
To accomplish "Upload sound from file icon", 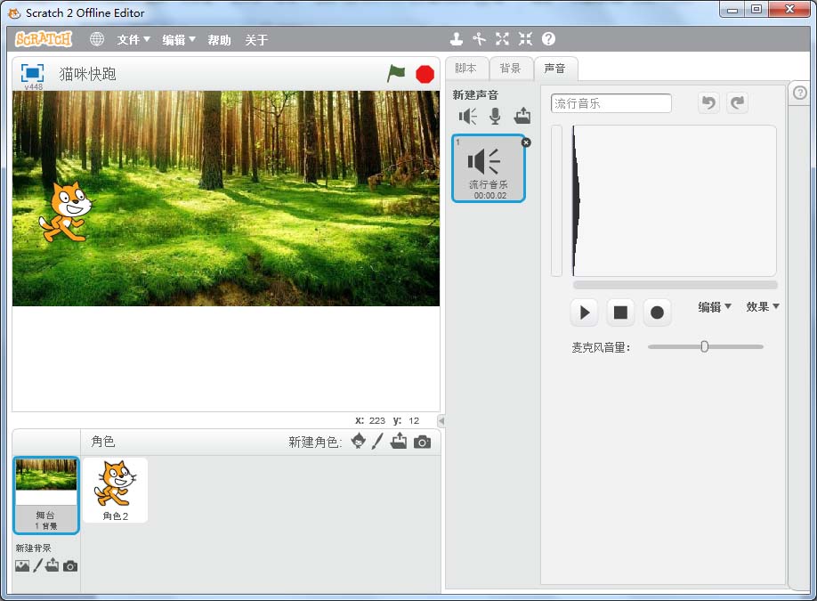I will pos(522,116).
